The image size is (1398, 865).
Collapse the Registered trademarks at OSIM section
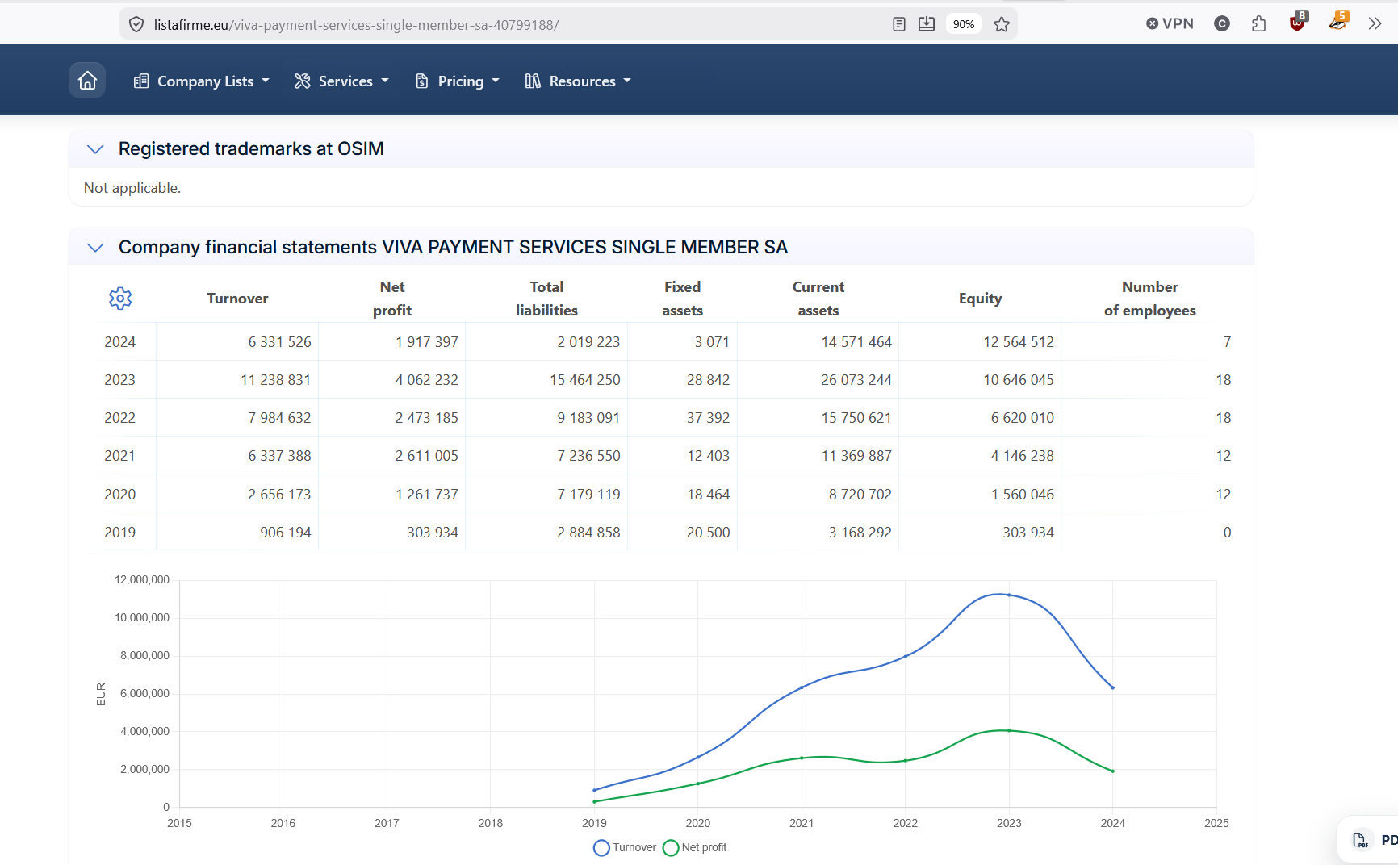coord(95,149)
